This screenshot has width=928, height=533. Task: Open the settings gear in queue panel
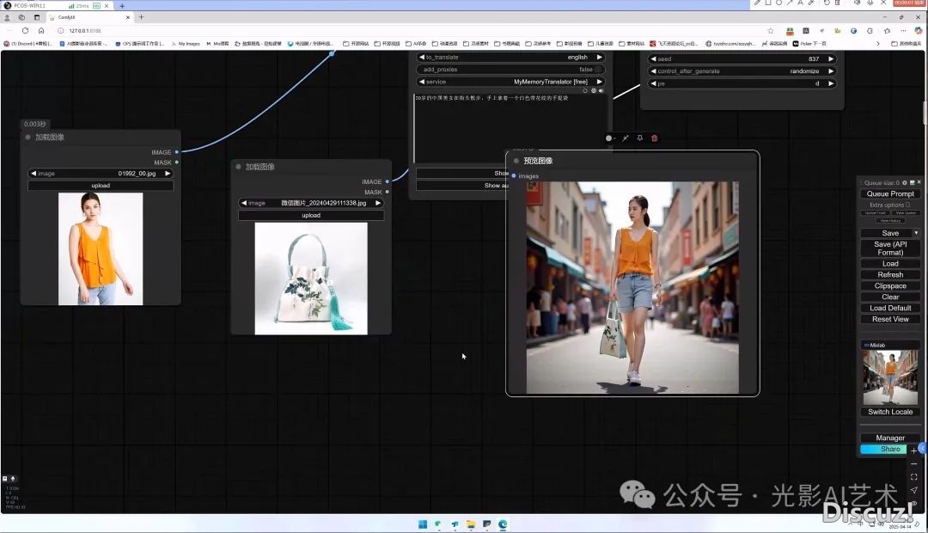pos(904,182)
